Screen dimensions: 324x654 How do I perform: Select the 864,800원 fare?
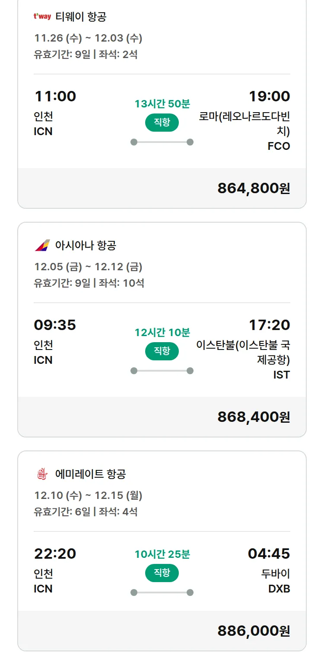tap(254, 188)
